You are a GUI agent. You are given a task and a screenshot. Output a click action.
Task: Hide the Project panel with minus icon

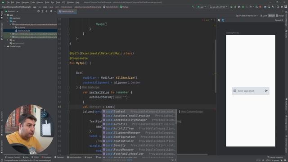[x=55, y=11]
